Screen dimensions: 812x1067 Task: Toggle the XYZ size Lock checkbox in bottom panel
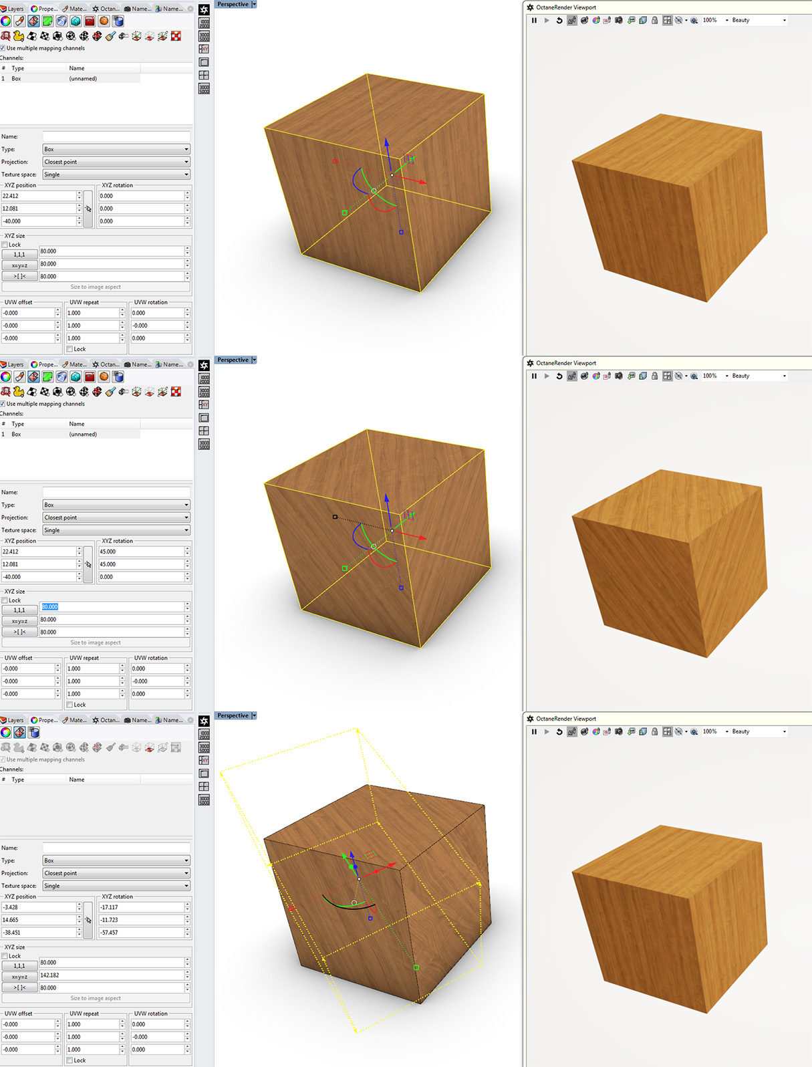tap(5, 956)
